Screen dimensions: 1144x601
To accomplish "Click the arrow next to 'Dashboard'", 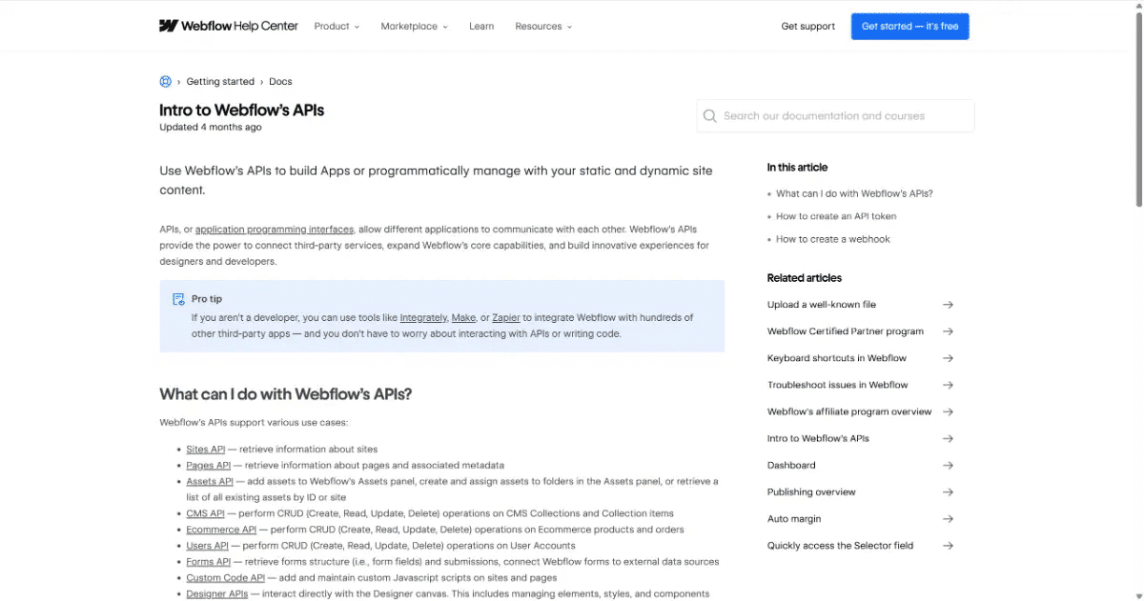I will [948, 465].
